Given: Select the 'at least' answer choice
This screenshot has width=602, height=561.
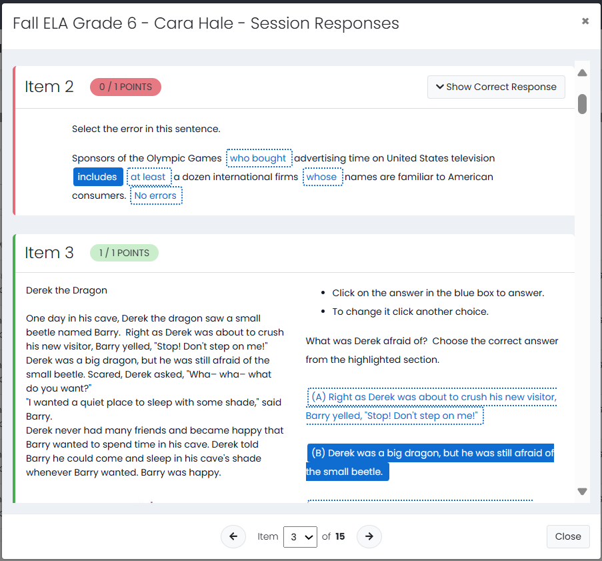Looking at the screenshot, I should tap(149, 177).
